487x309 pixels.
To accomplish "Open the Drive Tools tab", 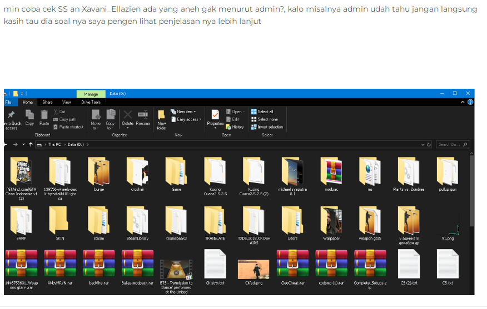I will [91, 102].
